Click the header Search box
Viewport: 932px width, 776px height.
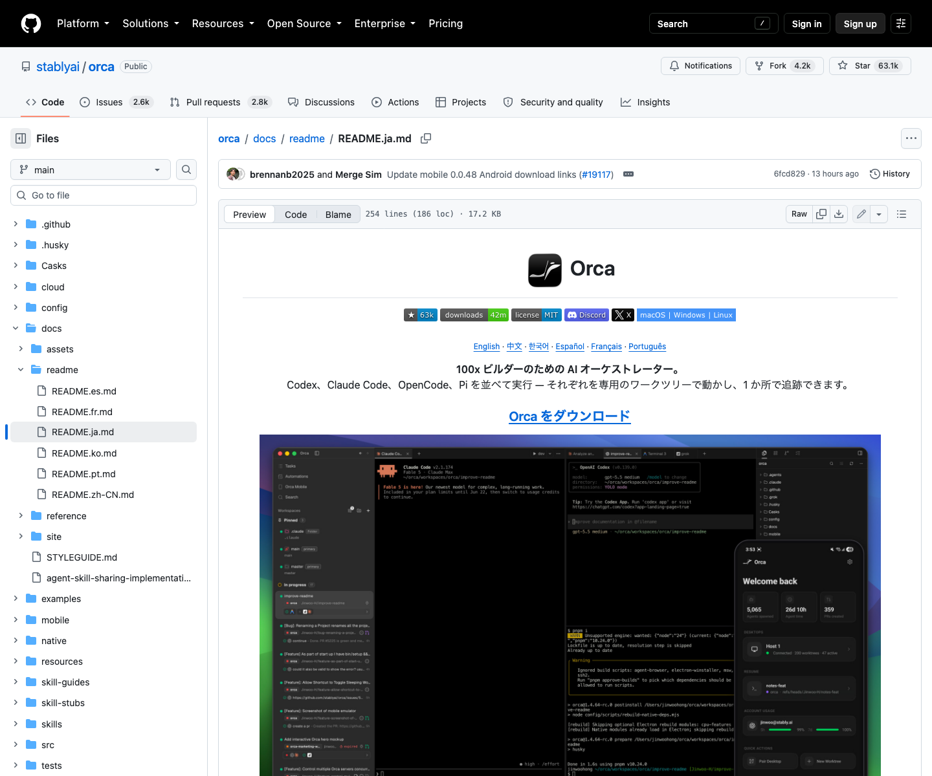pyautogui.click(x=713, y=23)
